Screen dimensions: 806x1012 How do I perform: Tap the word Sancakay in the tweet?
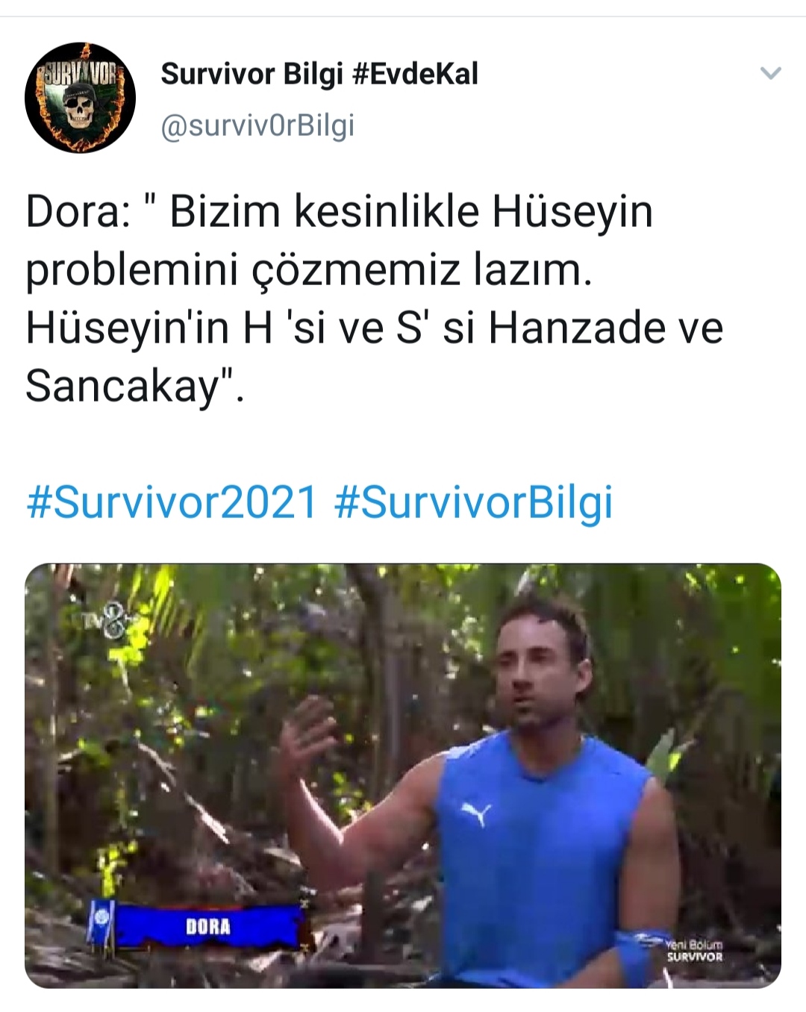click(124, 386)
